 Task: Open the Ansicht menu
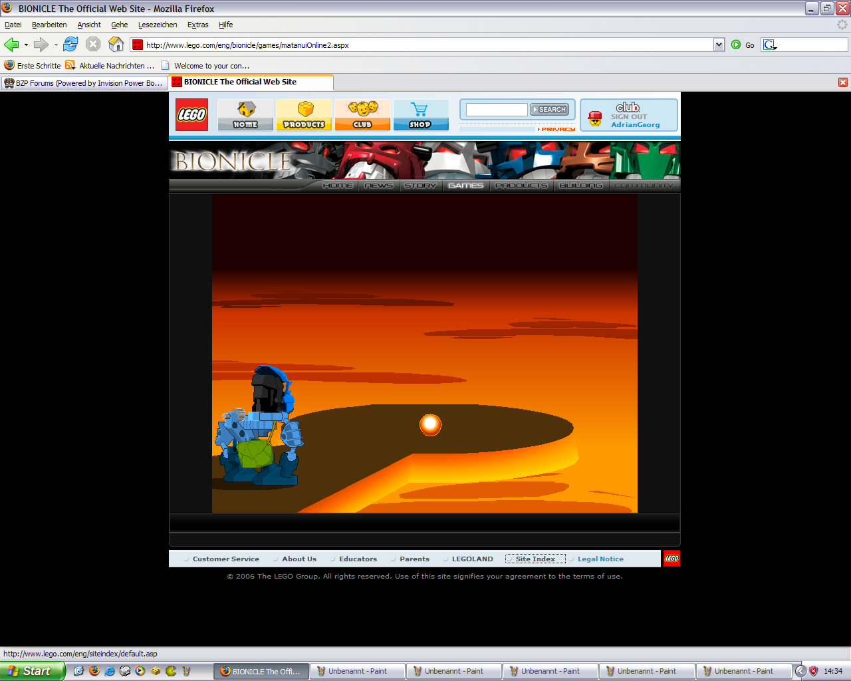click(89, 25)
